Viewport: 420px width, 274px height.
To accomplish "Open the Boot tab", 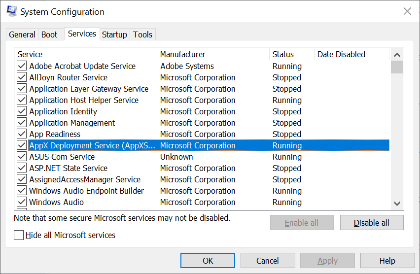I will click(49, 34).
